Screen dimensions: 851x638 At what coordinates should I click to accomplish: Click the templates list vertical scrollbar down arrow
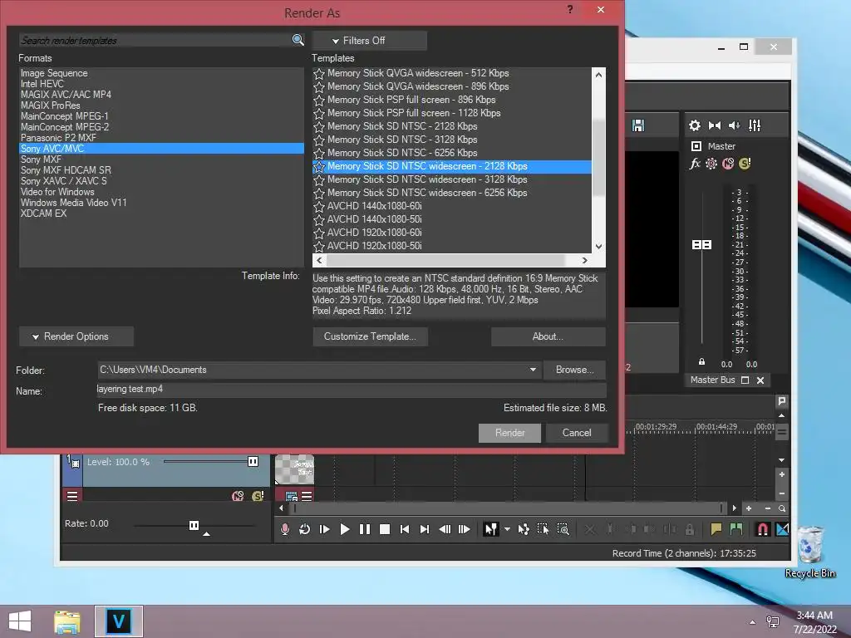598,246
